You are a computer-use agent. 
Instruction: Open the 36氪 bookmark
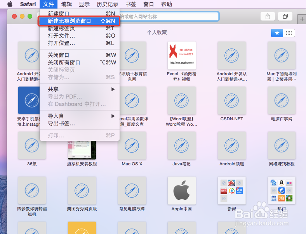(32, 146)
